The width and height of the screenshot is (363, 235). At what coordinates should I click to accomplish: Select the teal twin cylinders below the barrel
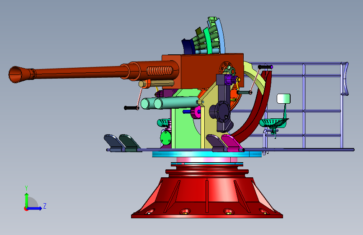coord(169,103)
